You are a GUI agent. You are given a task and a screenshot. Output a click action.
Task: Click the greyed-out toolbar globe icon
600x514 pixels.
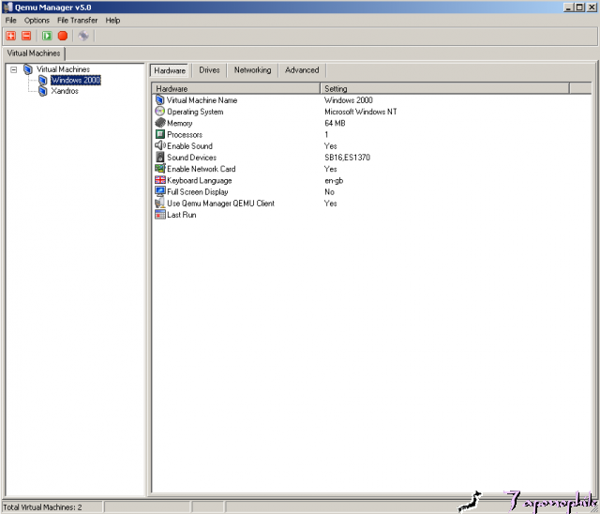(83, 36)
